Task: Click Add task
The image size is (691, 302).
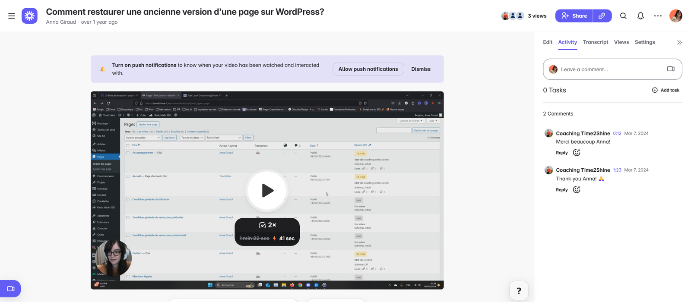Action: [666, 90]
